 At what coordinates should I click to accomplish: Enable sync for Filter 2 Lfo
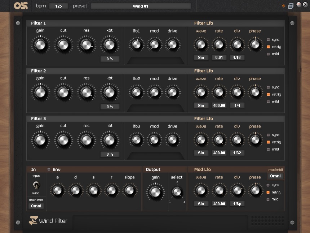[268, 87]
